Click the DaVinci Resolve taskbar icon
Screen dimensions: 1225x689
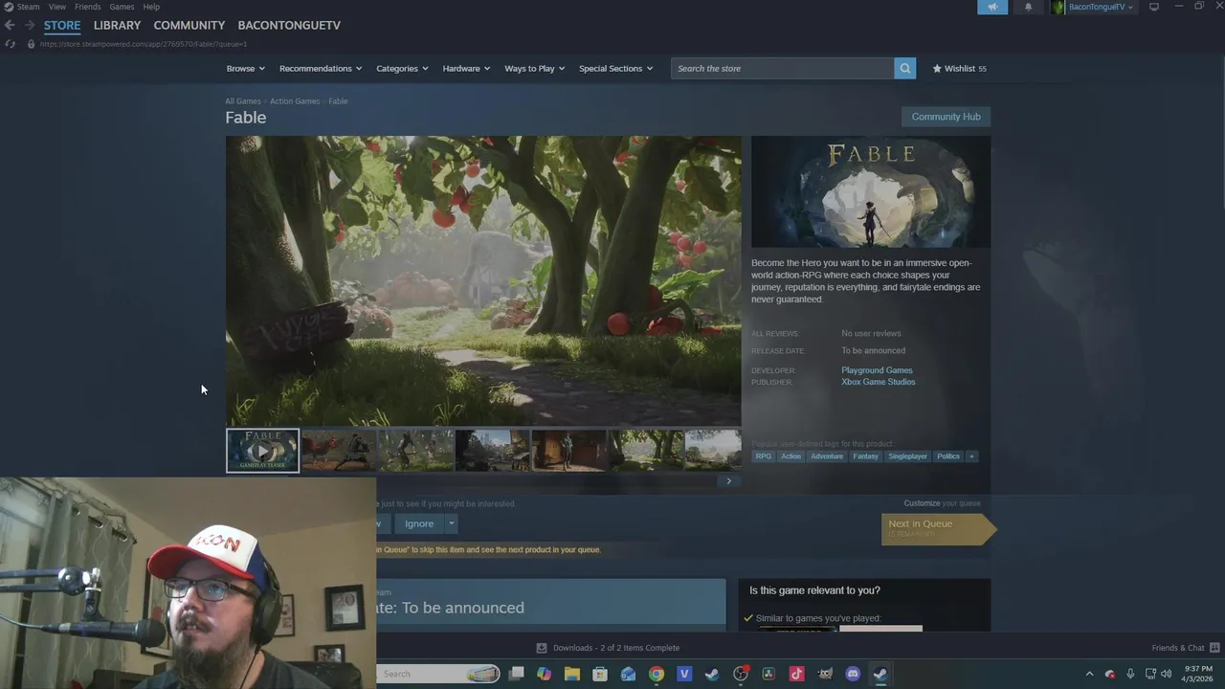768,674
